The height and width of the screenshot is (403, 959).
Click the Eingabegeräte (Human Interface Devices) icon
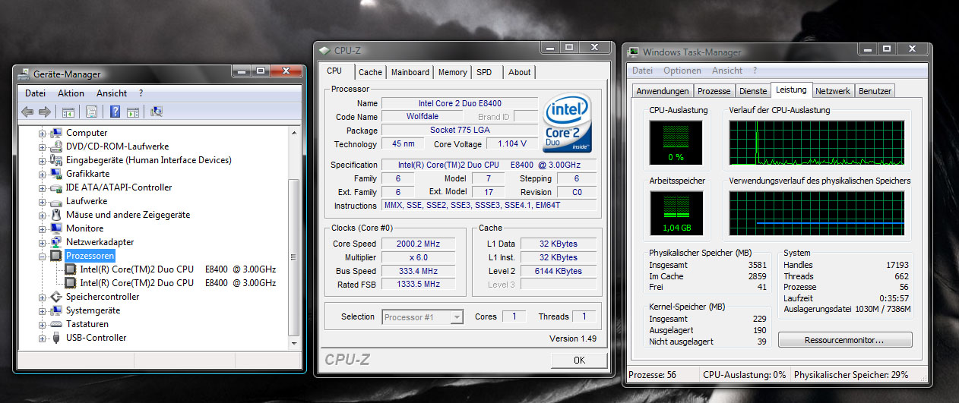(x=56, y=160)
